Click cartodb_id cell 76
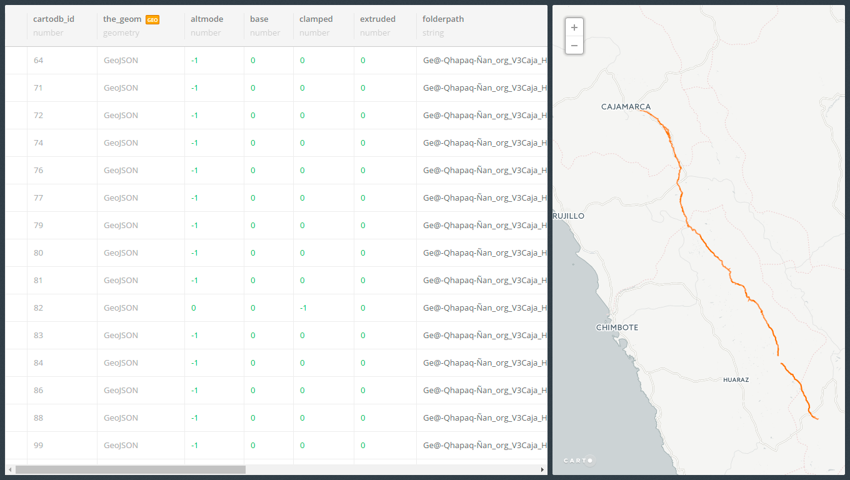The height and width of the screenshot is (480, 850). click(x=38, y=171)
